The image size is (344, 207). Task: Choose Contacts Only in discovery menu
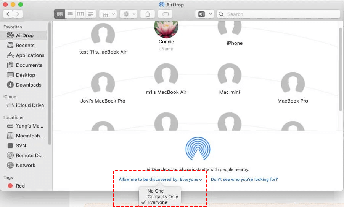click(162, 196)
